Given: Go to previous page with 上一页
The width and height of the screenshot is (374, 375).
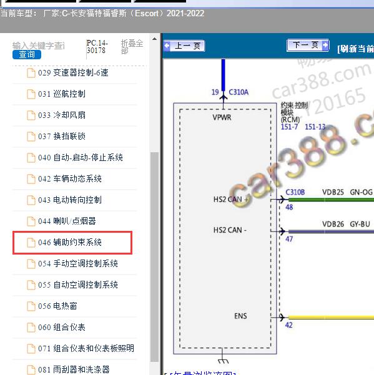Looking at the screenshot, I should pyautogui.click(x=184, y=46).
